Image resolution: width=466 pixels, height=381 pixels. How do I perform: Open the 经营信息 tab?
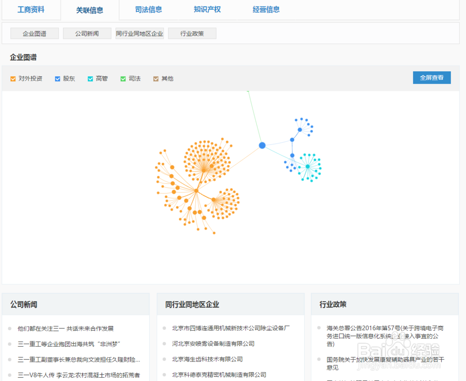[266, 9]
